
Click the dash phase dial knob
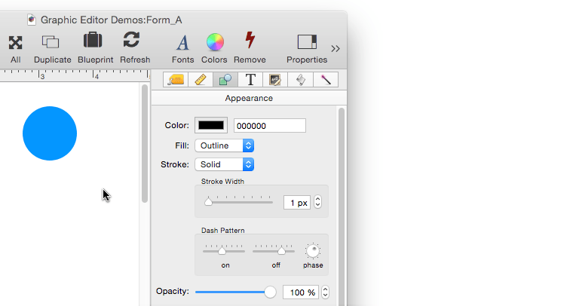point(313,251)
